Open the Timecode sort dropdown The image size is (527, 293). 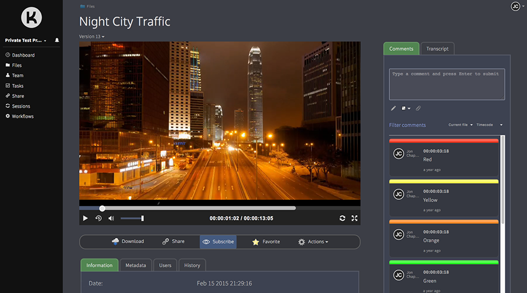[490, 125]
